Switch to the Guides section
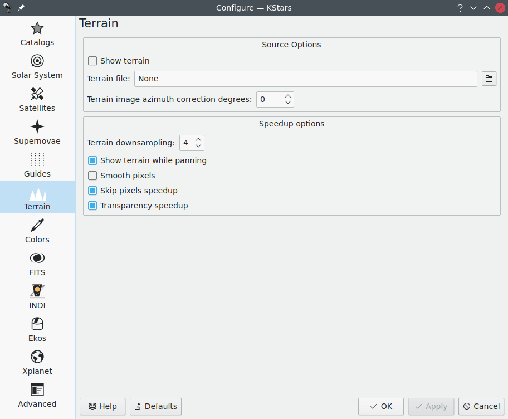 [37, 165]
